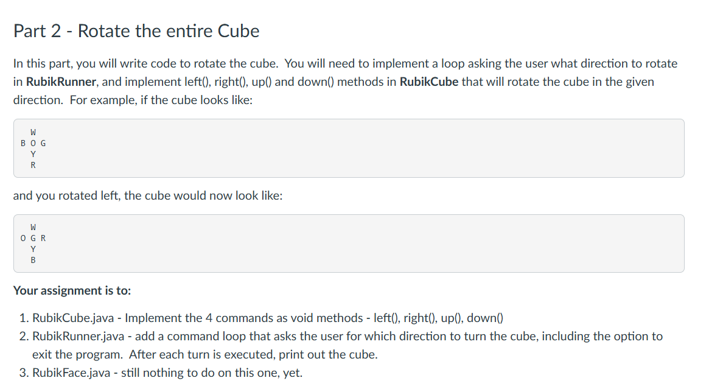Click the letter Y in the second cube diagram

pyautogui.click(x=33, y=249)
